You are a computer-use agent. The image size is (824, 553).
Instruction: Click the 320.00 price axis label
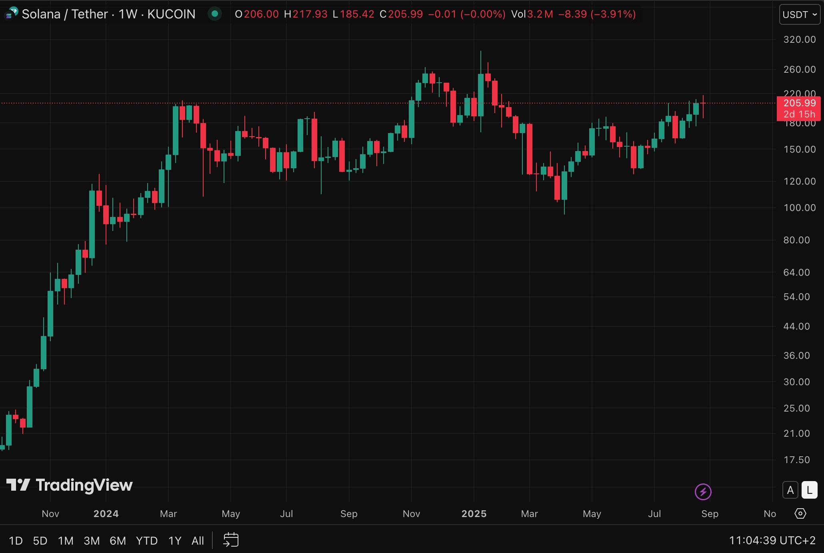pyautogui.click(x=799, y=39)
